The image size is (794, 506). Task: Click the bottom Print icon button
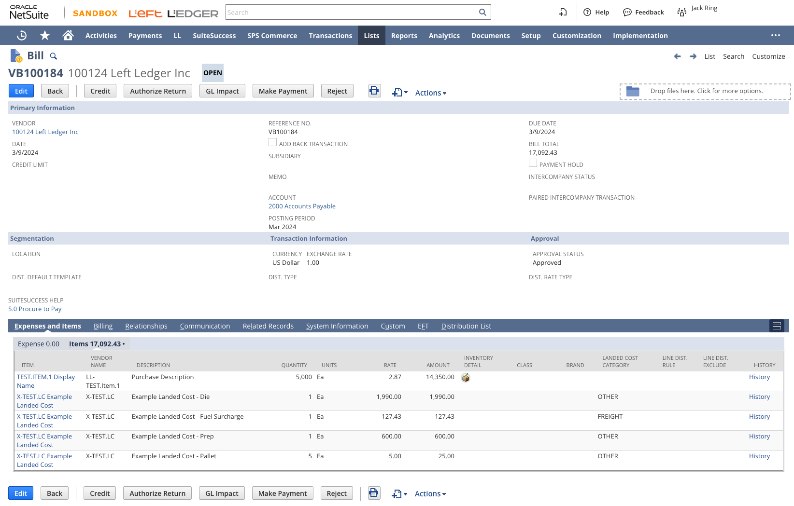[374, 493]
